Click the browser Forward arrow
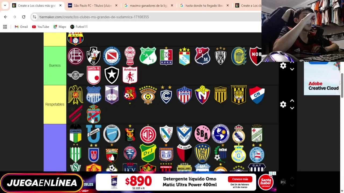 click(15, 17)
